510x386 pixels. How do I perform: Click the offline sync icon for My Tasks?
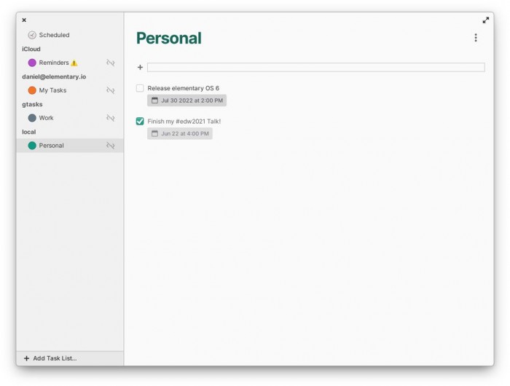(x=111, y=90)
